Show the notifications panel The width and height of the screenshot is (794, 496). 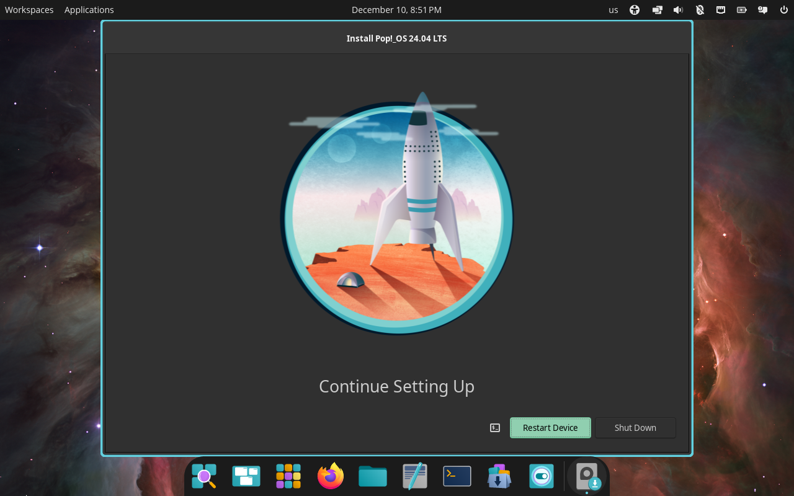[763, 10]
